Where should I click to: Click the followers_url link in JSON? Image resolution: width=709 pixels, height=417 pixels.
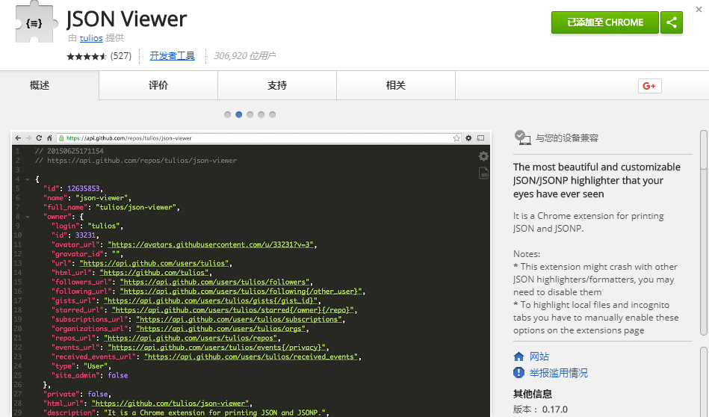point(214,282)
